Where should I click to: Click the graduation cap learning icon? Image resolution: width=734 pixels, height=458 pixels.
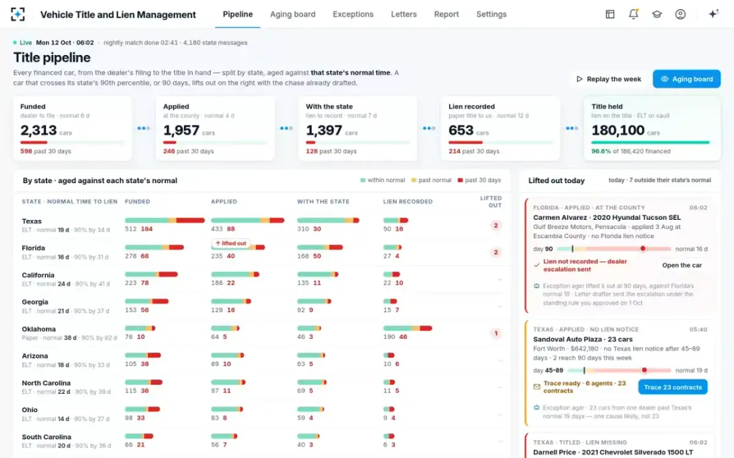(657, 14)
